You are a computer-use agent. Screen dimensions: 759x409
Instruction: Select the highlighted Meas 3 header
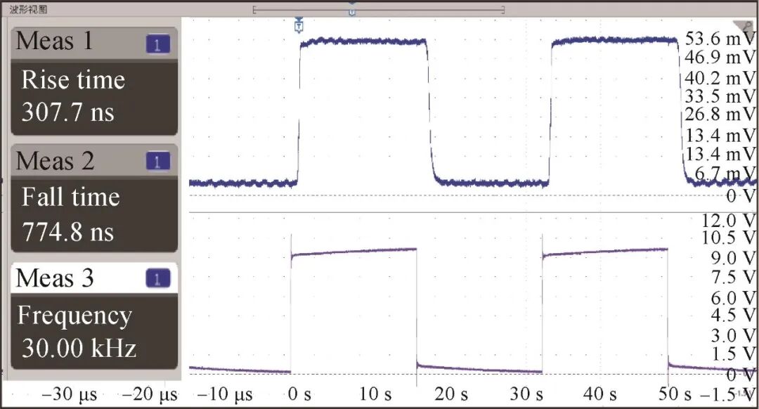tap(94, 278)
